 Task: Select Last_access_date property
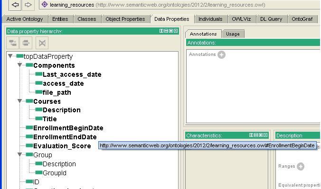click(72, 74)
